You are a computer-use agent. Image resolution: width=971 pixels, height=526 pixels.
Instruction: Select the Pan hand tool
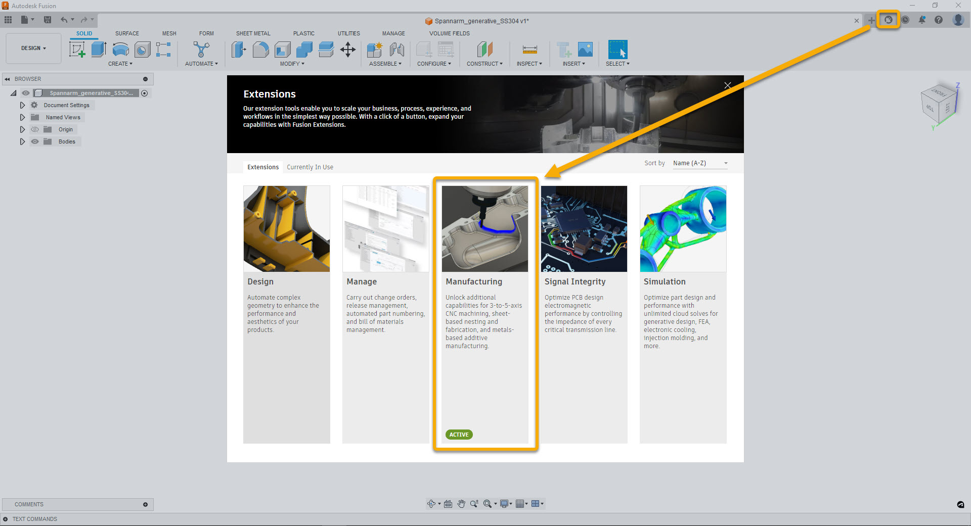461,504
